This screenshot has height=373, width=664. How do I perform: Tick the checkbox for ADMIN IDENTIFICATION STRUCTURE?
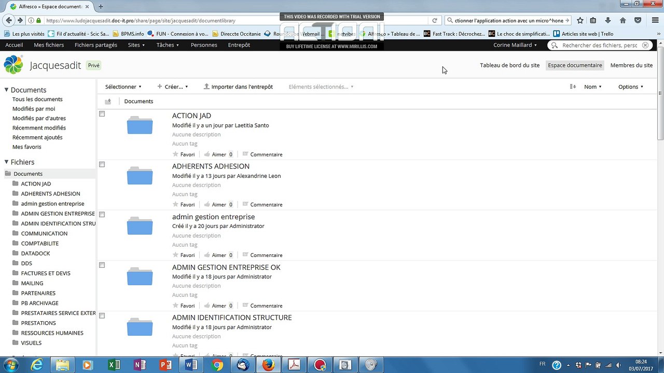[x=102, y=315]
